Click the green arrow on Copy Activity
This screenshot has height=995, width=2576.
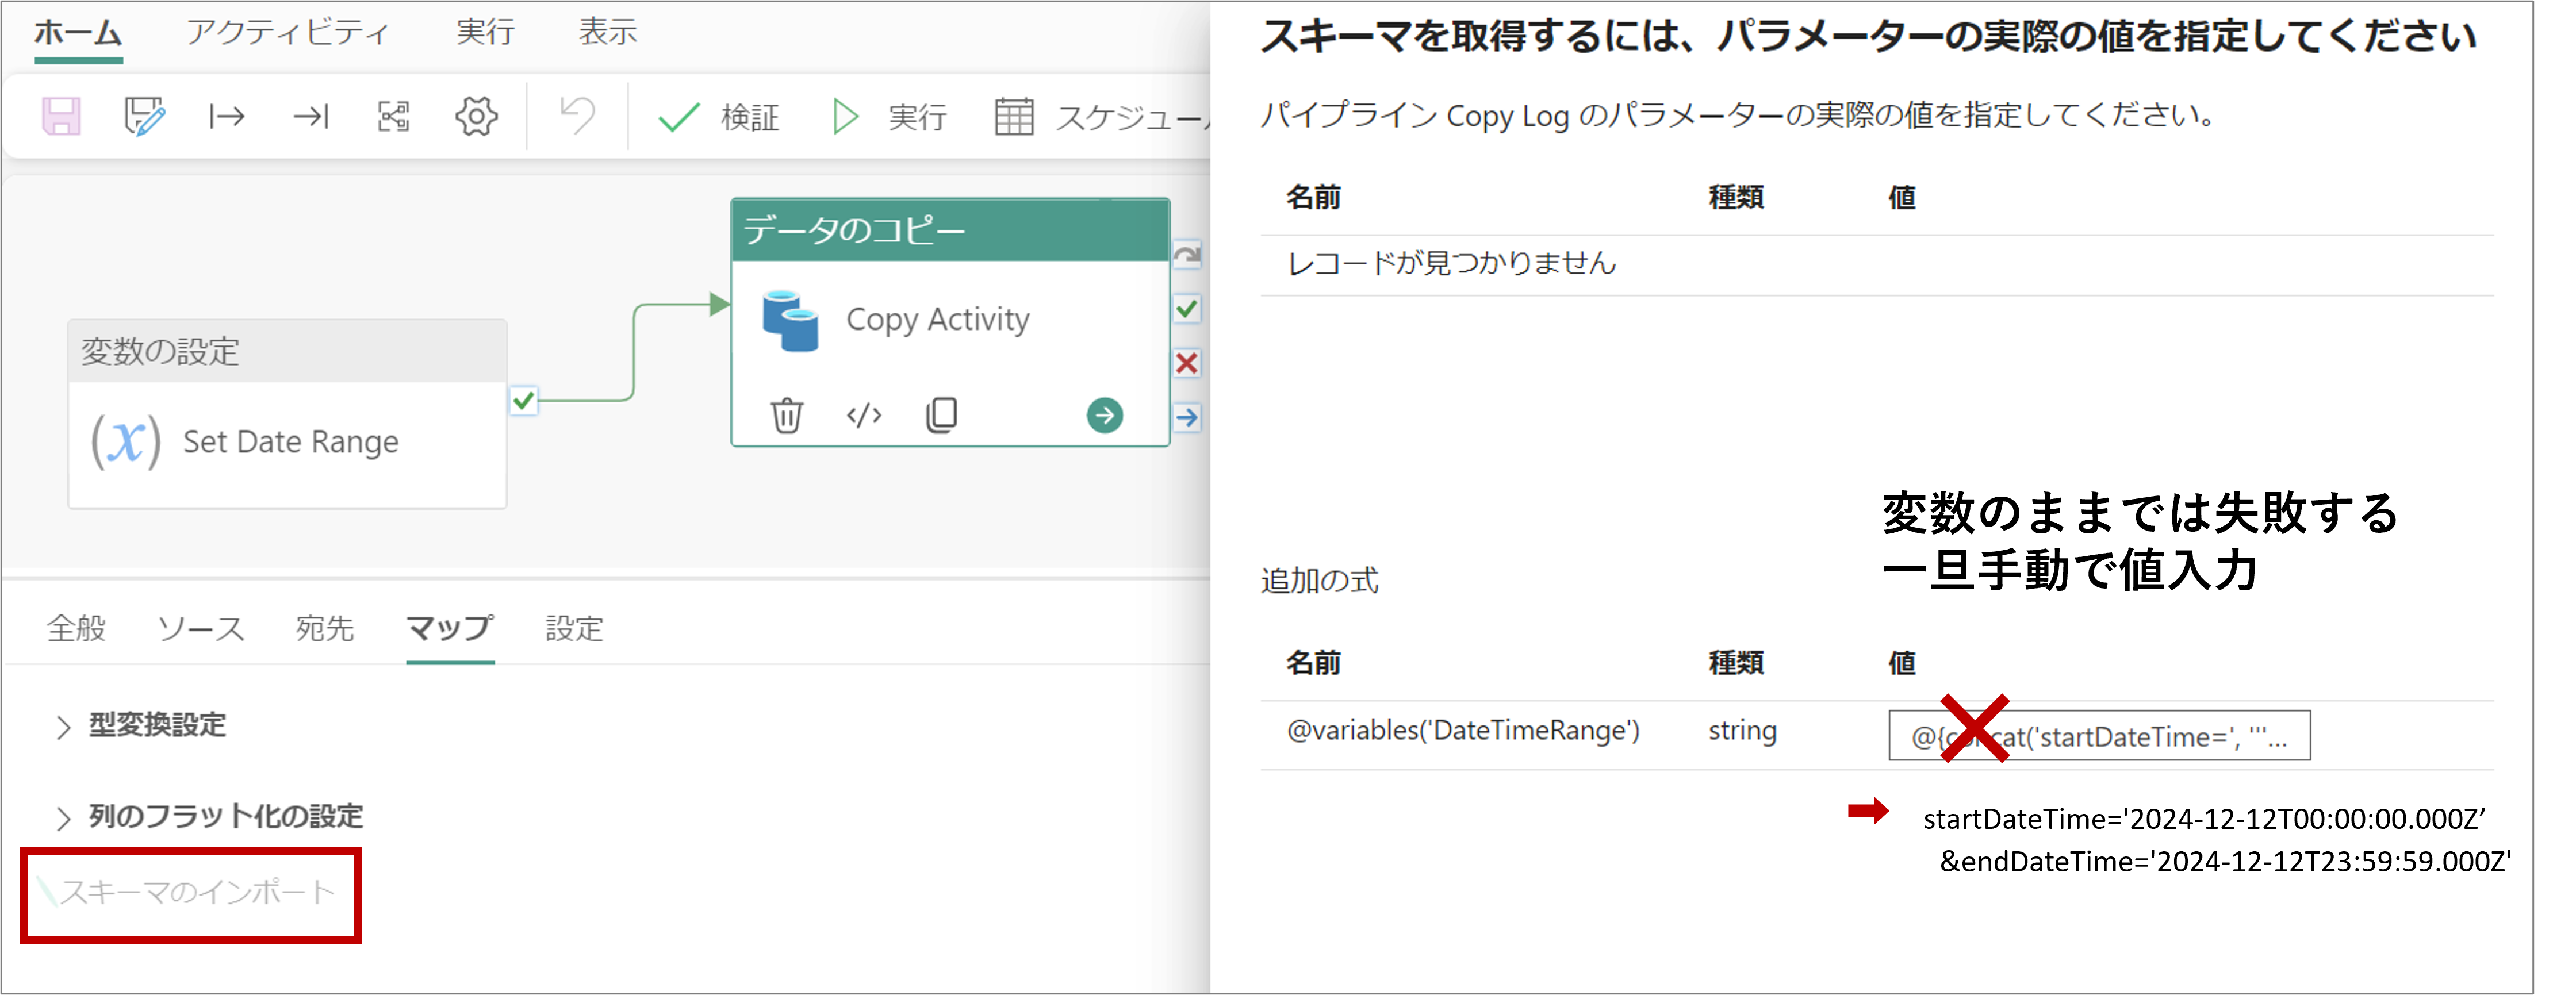pos(1105,414)
